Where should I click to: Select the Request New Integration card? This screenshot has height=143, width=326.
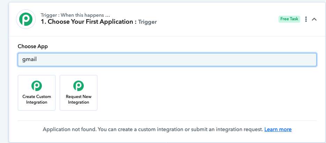pyautogui.click(x=79, y=93)
